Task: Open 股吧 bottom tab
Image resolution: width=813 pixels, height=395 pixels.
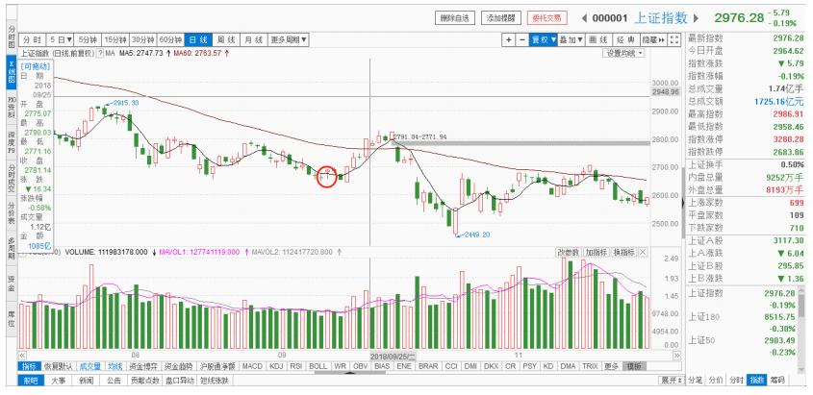Action: (31, 381)
